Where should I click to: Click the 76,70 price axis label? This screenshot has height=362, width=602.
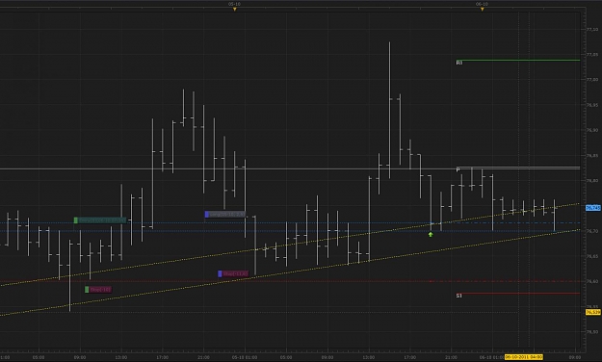pyautogui.click(x=592, y=231)
